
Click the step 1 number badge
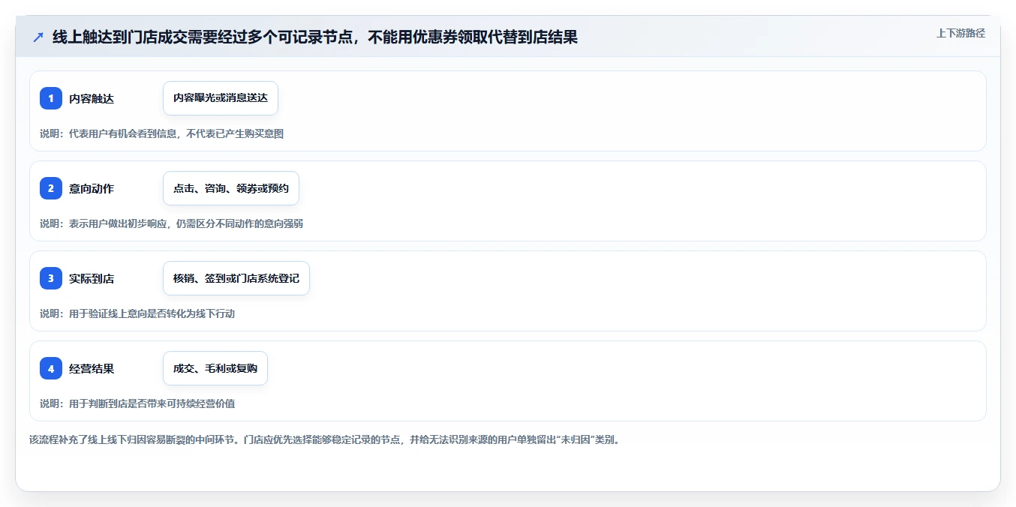(x=51, y=98)
